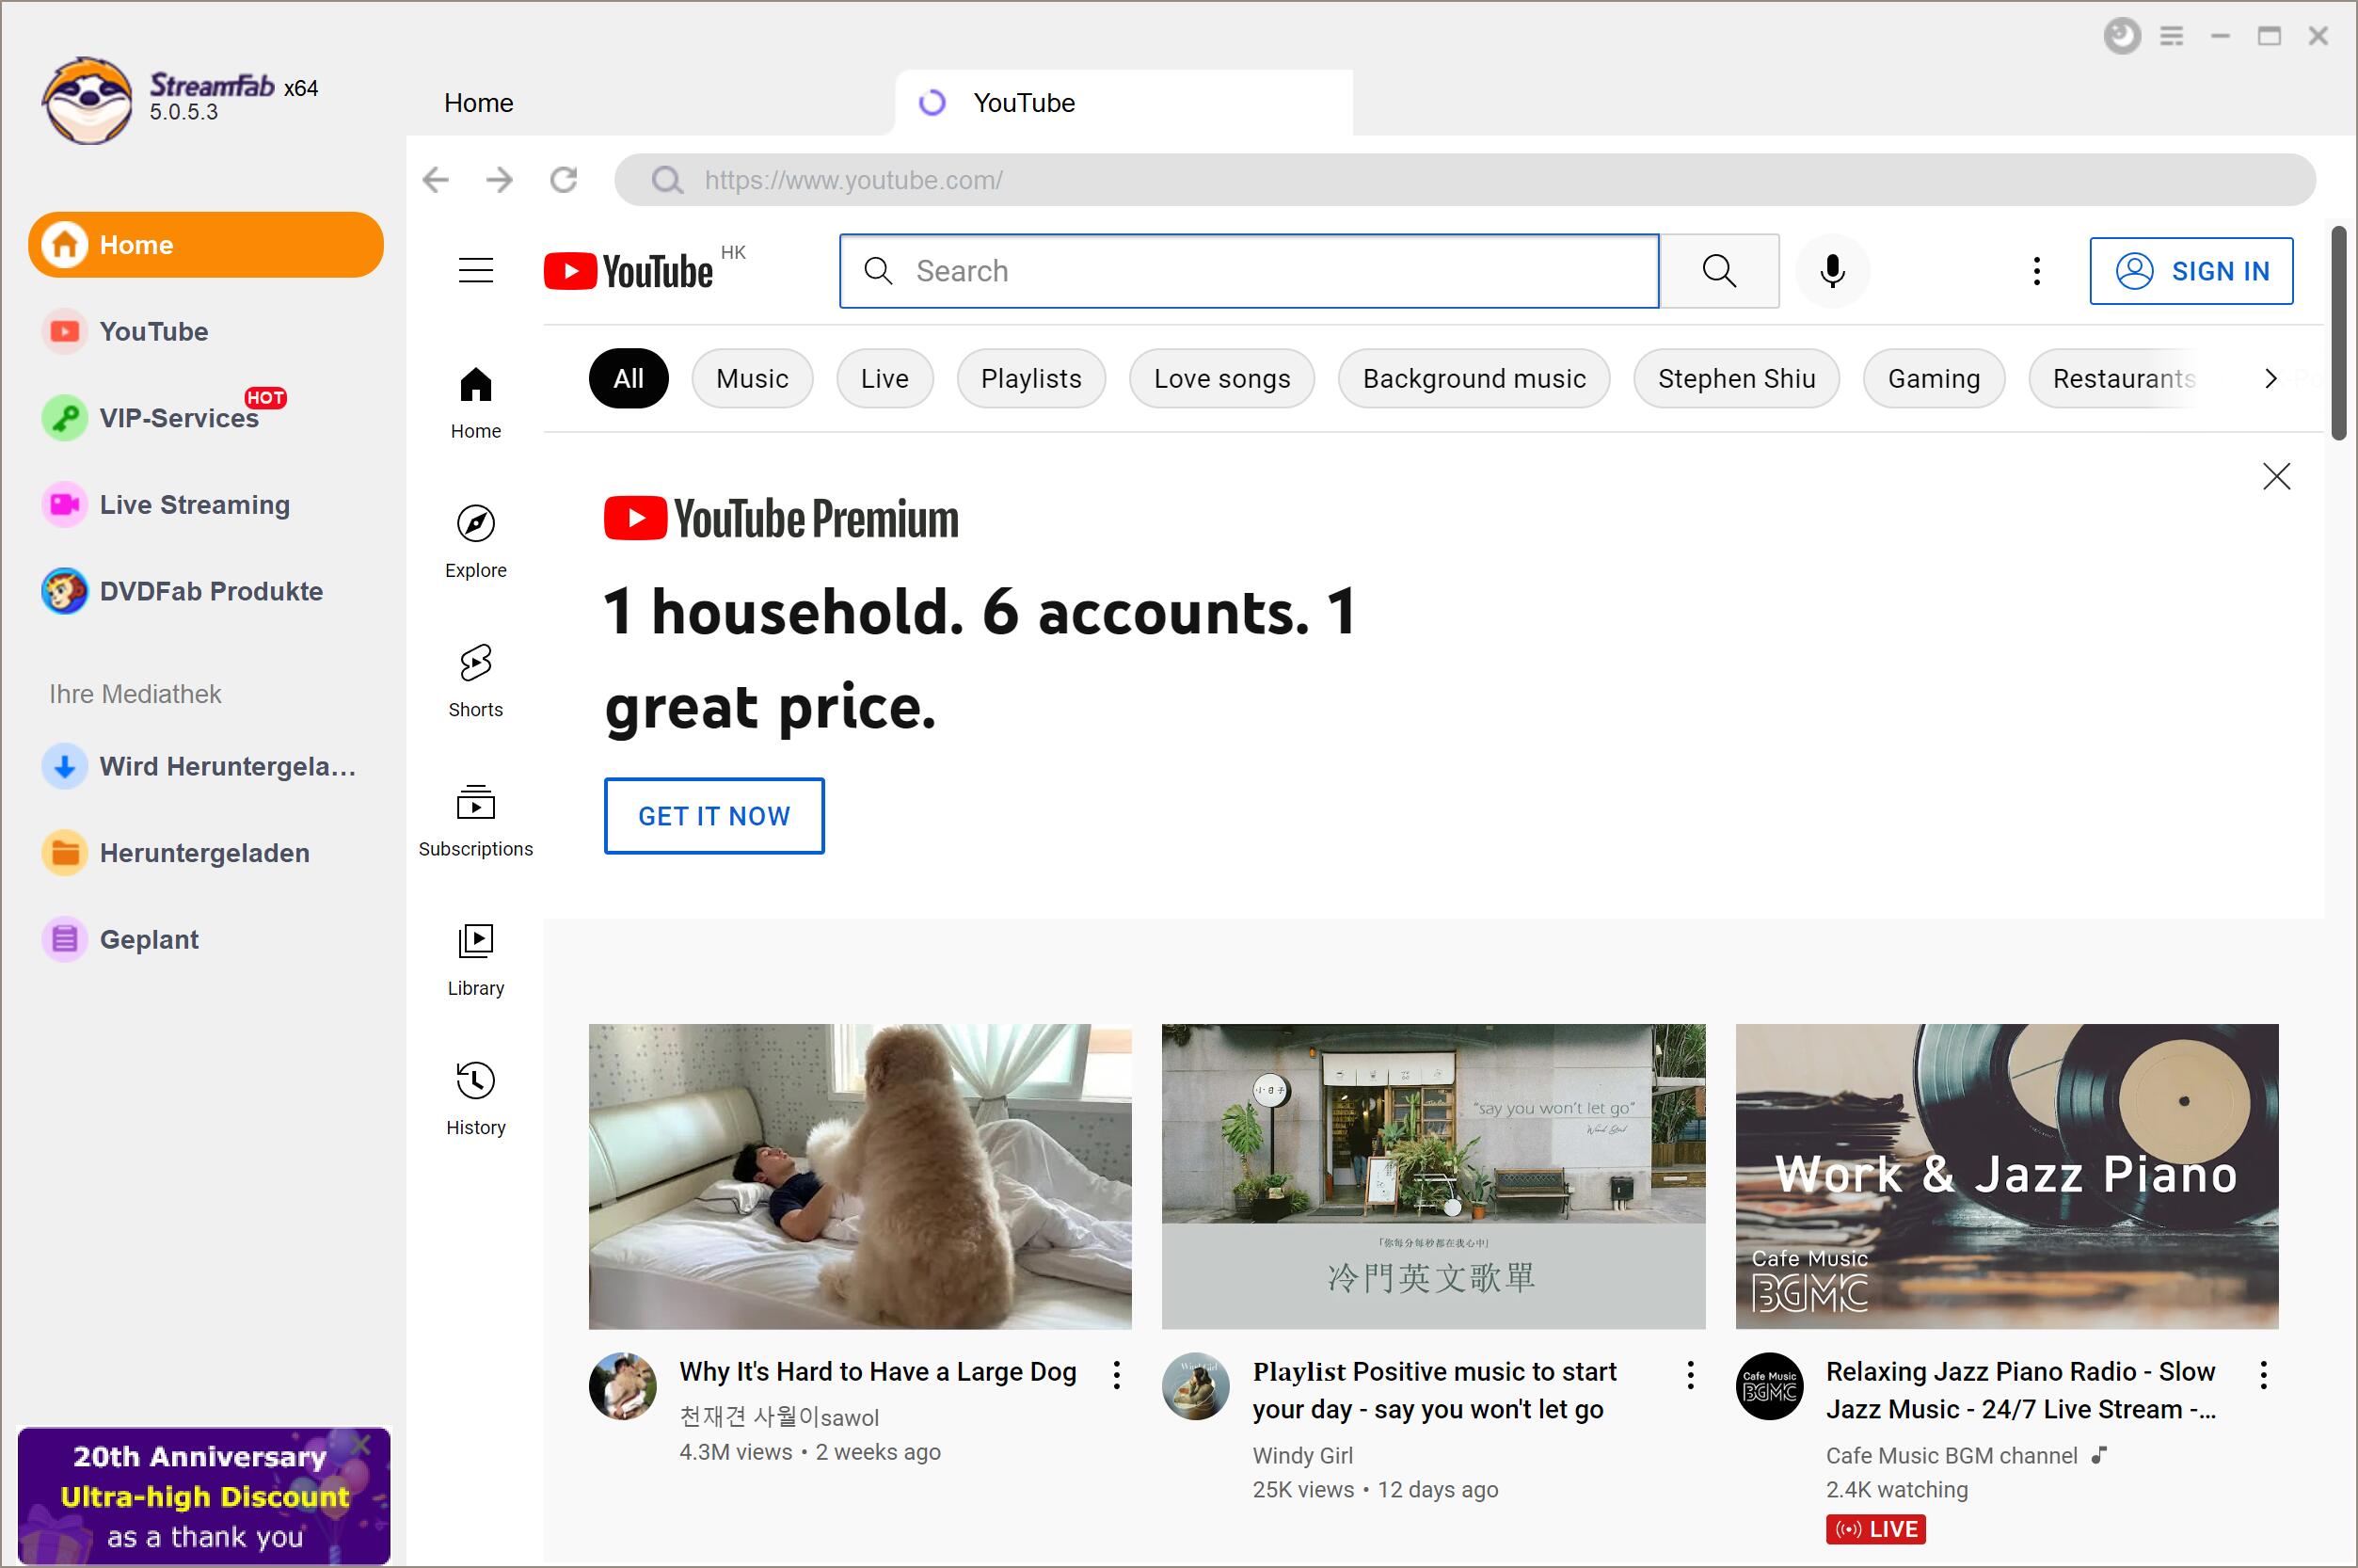Click SIGN IN button
Viewport: 2358px width, 1568px height.
click(2191, 271)
